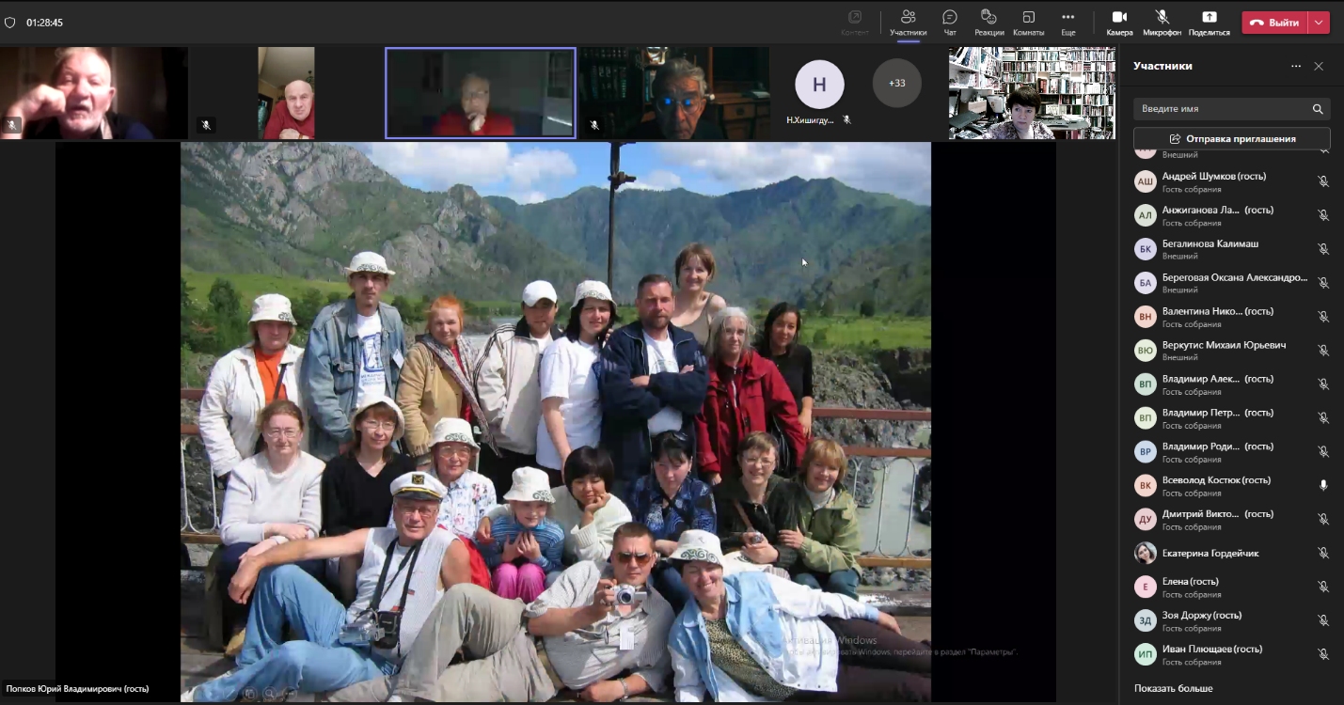Click the shield security icon near timer
1344x705 pixels.
click(10, 23)
